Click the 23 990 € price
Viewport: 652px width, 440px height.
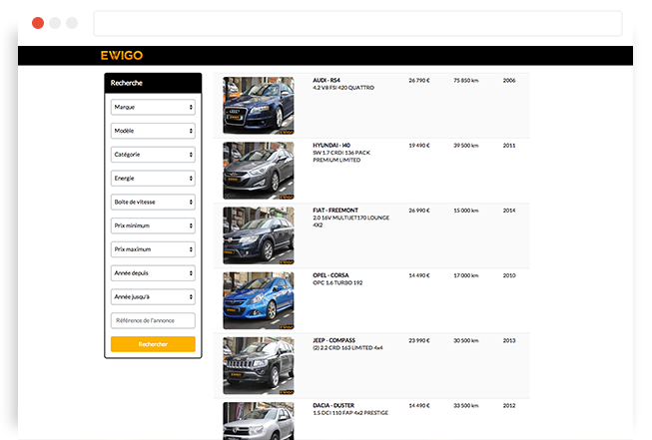click(x=419, y=340)
